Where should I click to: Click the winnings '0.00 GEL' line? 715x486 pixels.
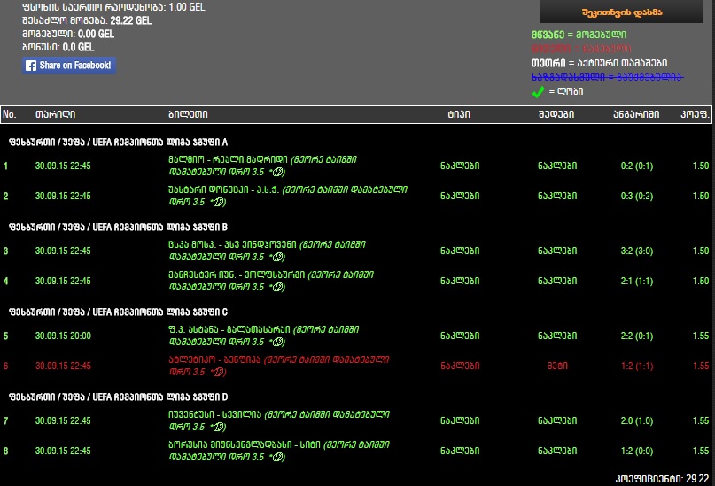click(x=68, y=35)
